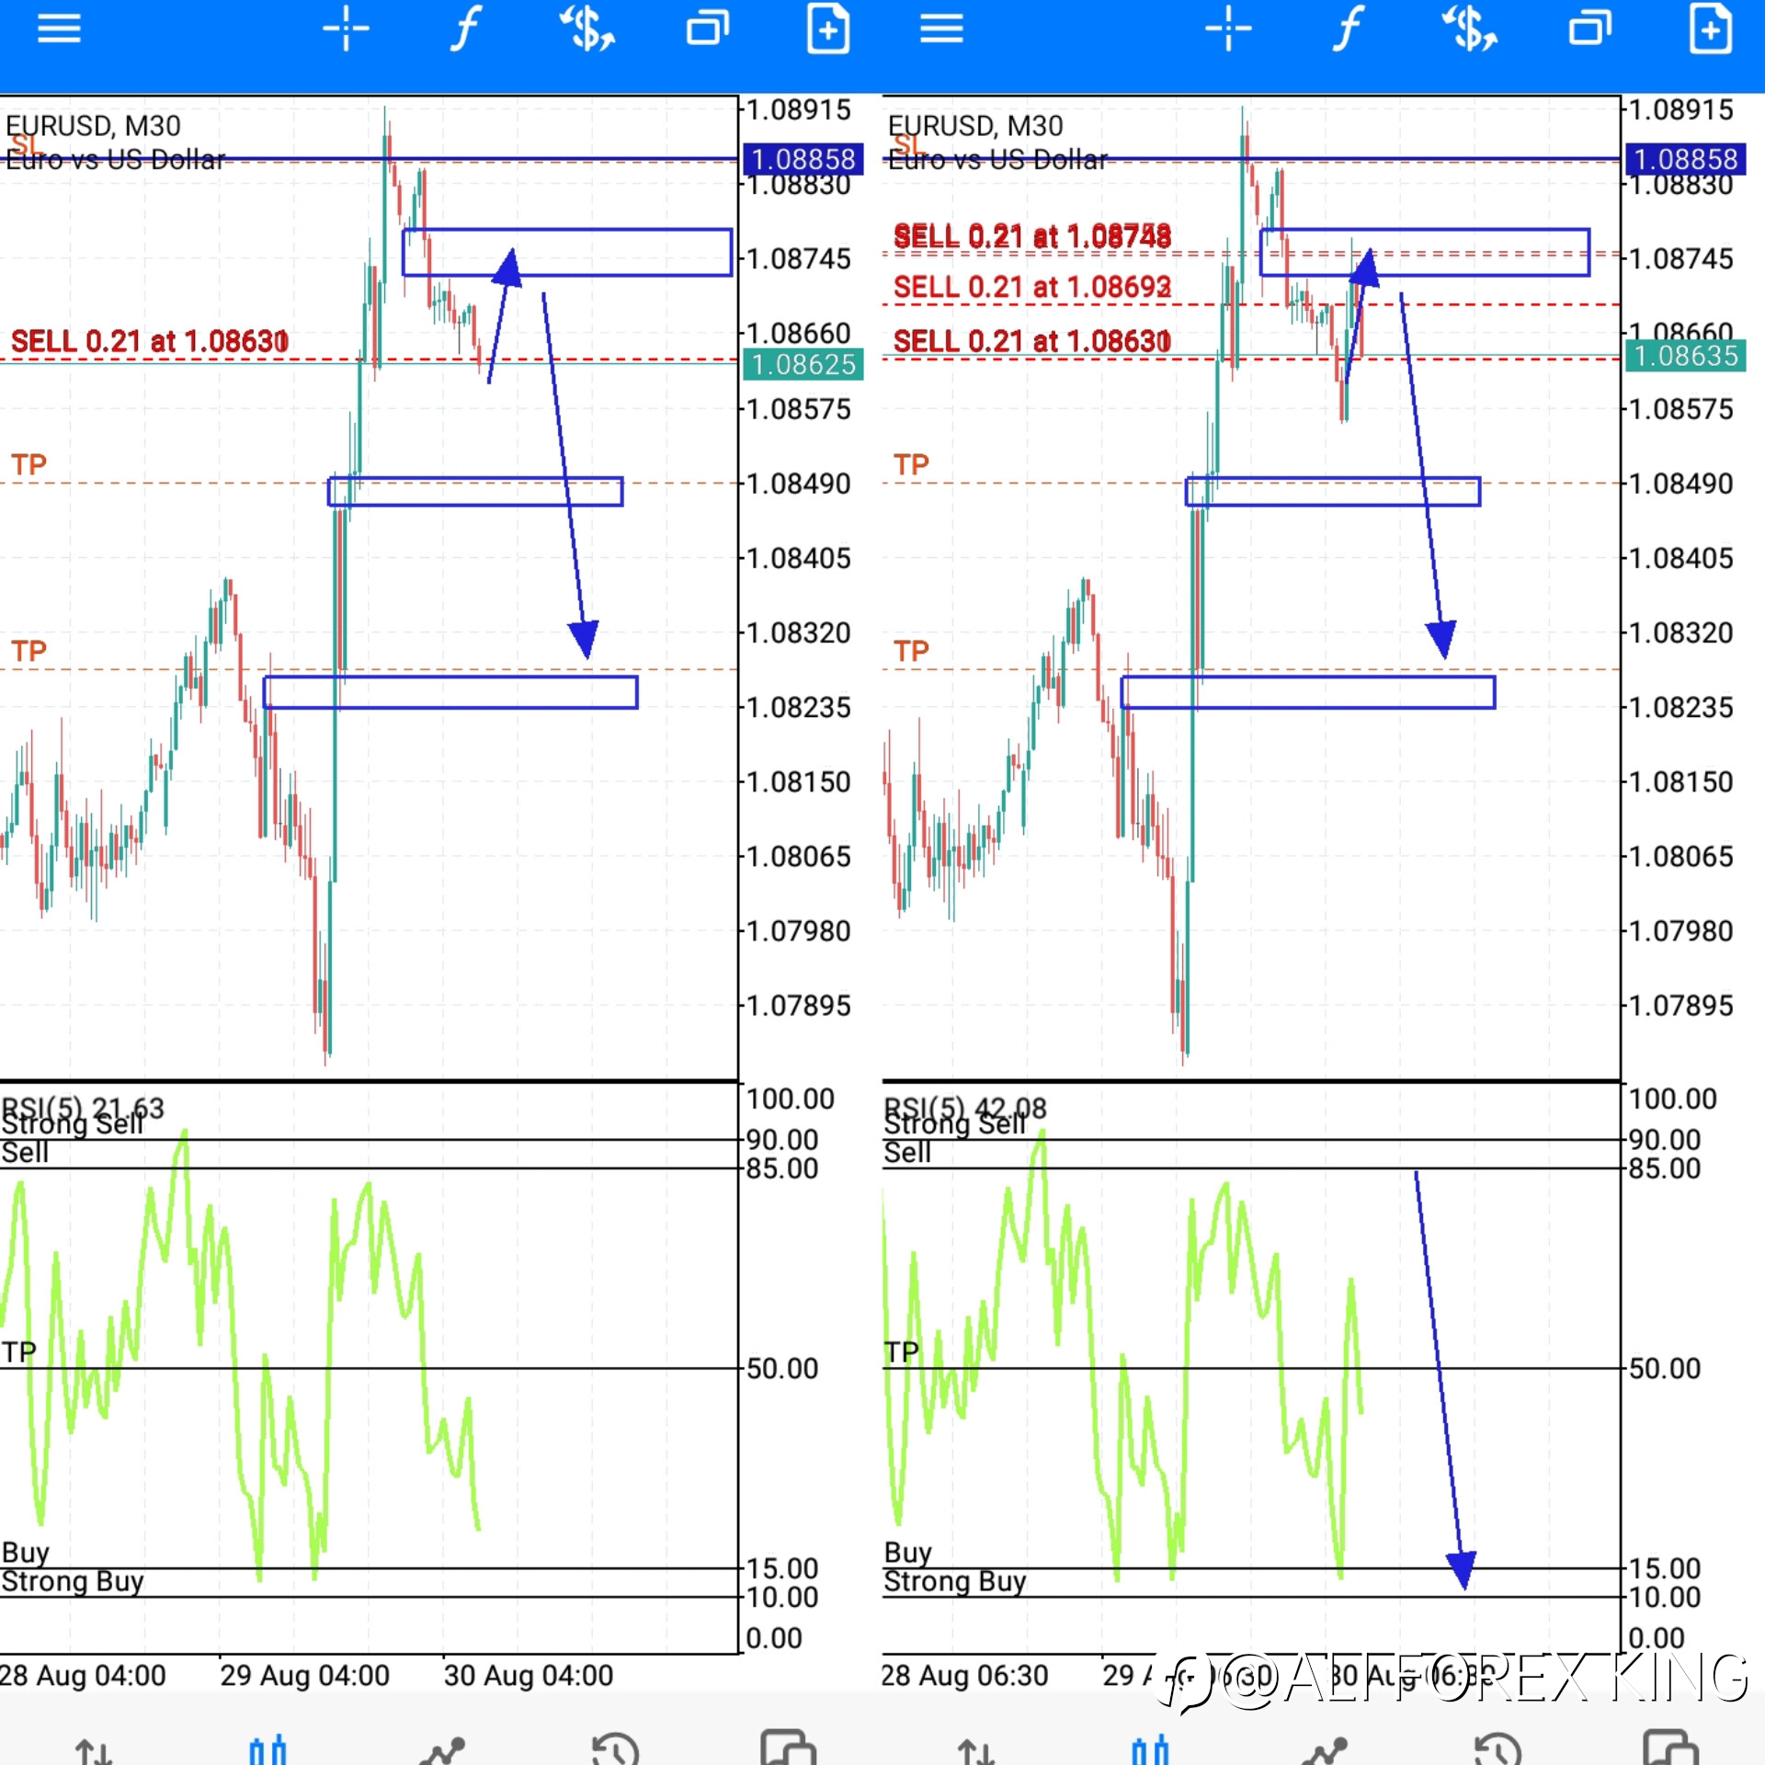Screen dimensions: 1765x1765
Task: Open Quotes tab in left bottom bar
Action: 94,1751
